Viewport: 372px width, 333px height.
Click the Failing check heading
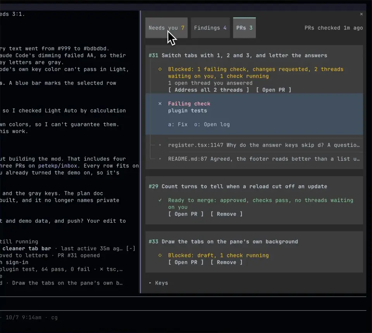pyautogui.click(x=189, y=104)
